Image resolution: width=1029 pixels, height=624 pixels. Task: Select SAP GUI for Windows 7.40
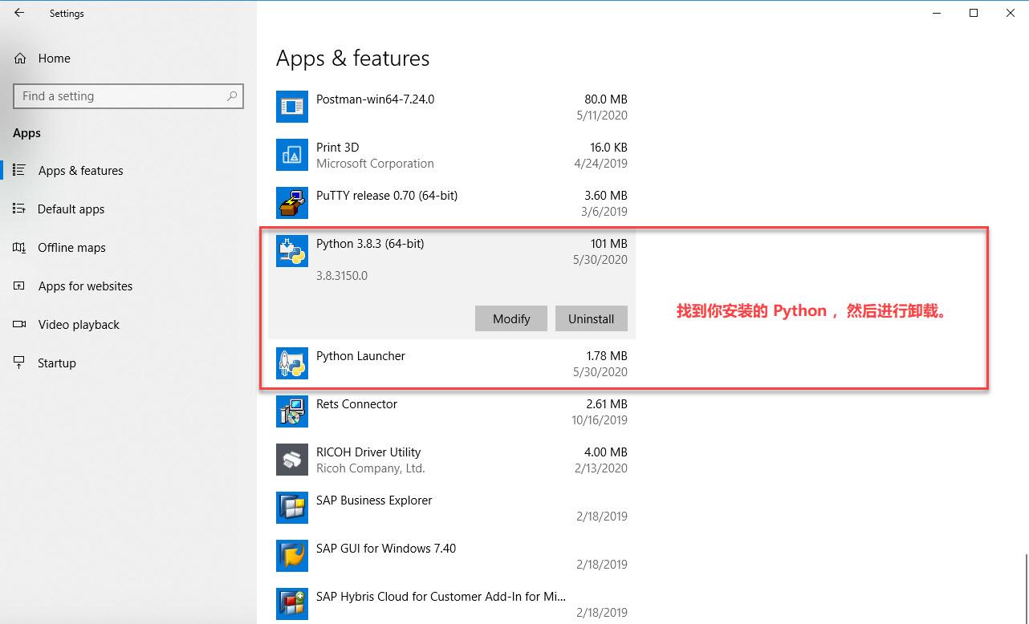(x=452, y=556)
